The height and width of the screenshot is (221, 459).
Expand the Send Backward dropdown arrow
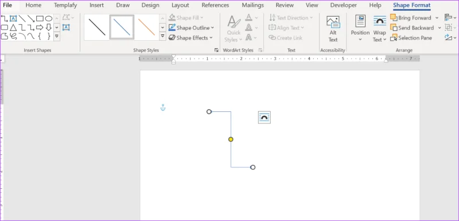click(x=439, y=28)
